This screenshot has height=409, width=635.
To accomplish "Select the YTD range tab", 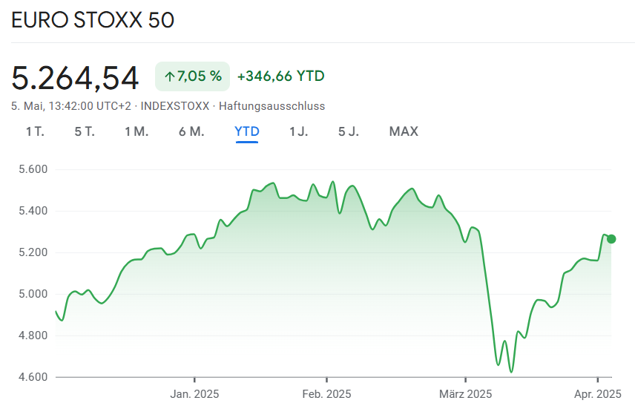I will pos(247,131).
